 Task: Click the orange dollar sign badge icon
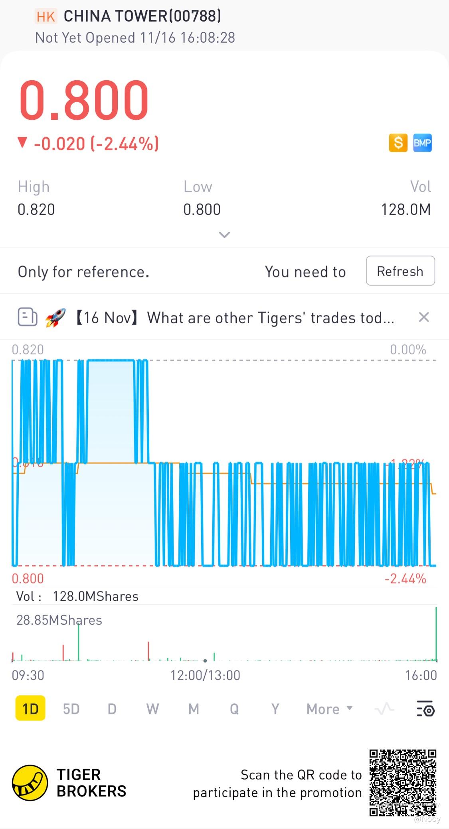point(398,143)
